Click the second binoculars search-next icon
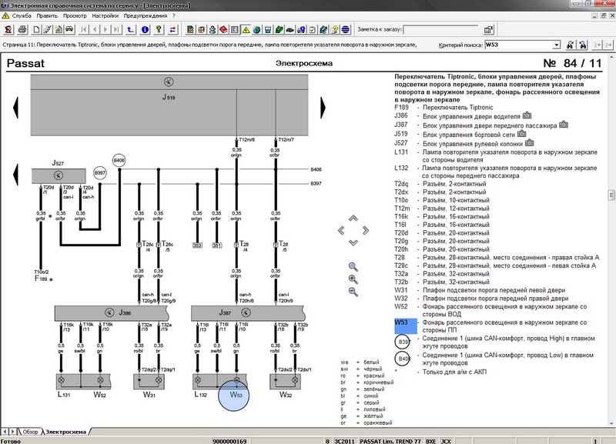This screenshot has height=444, width=616. pos(583,45)
